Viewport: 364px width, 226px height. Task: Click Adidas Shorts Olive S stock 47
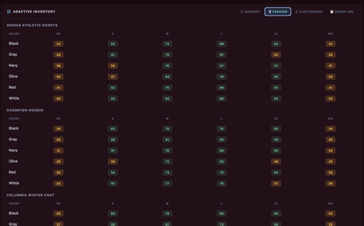click(x=112, y=77)
